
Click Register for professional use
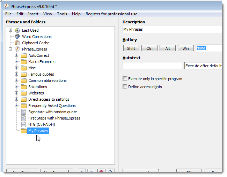pos(111,14)
